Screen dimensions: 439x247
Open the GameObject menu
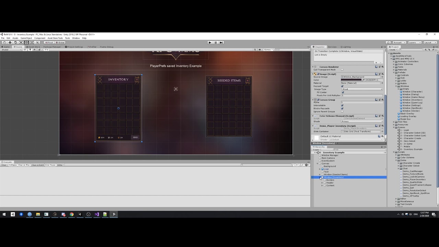click(x=26, y=38)
